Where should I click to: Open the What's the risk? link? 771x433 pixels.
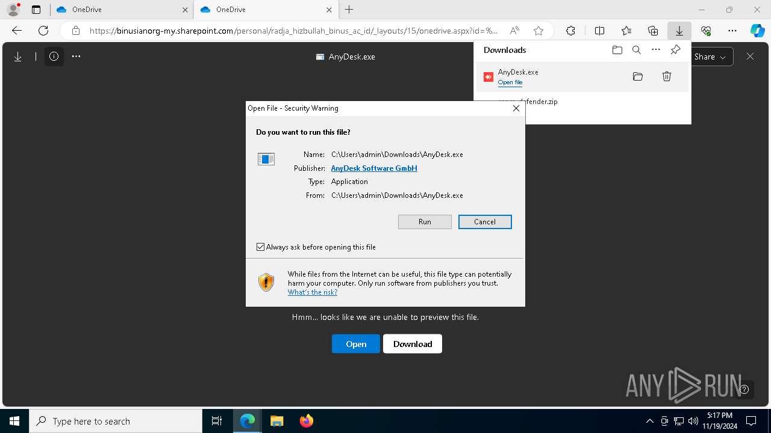coord(313,292)
